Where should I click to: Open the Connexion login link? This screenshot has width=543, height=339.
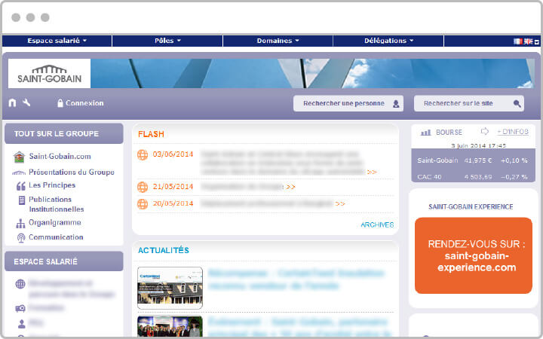click(x=84, y=103)
